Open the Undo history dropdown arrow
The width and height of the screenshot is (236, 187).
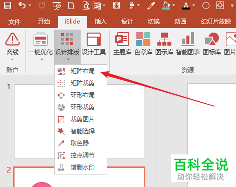30,6
